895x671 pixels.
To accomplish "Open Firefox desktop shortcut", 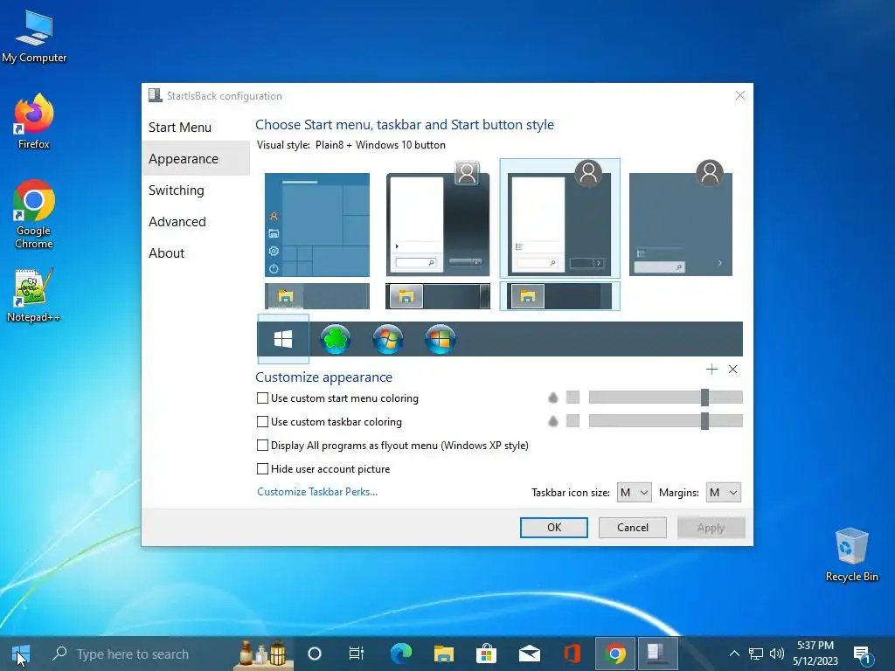I will 34,121.
